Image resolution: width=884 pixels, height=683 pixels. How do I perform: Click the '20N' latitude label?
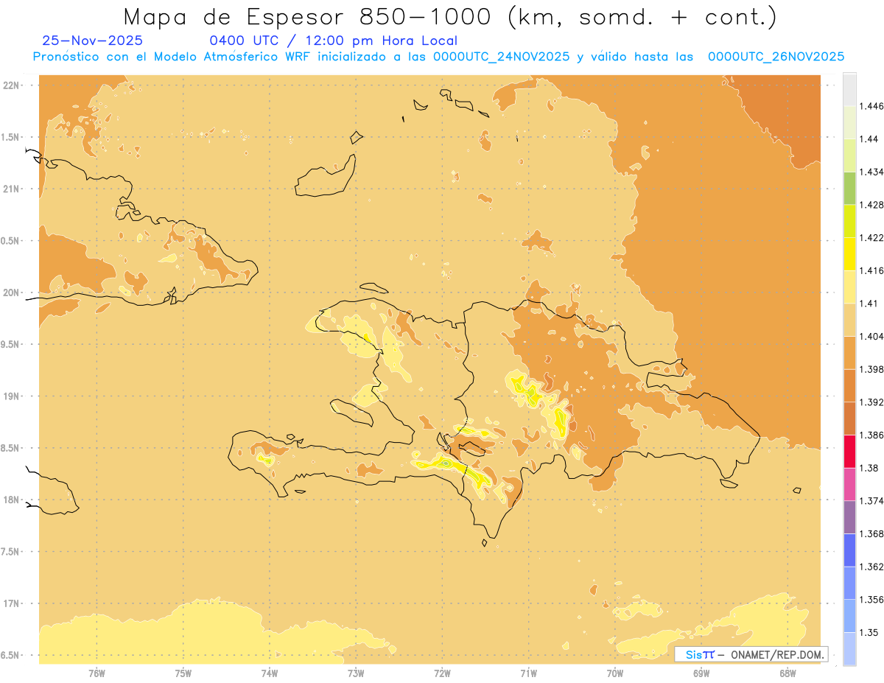tap(13, 293)
